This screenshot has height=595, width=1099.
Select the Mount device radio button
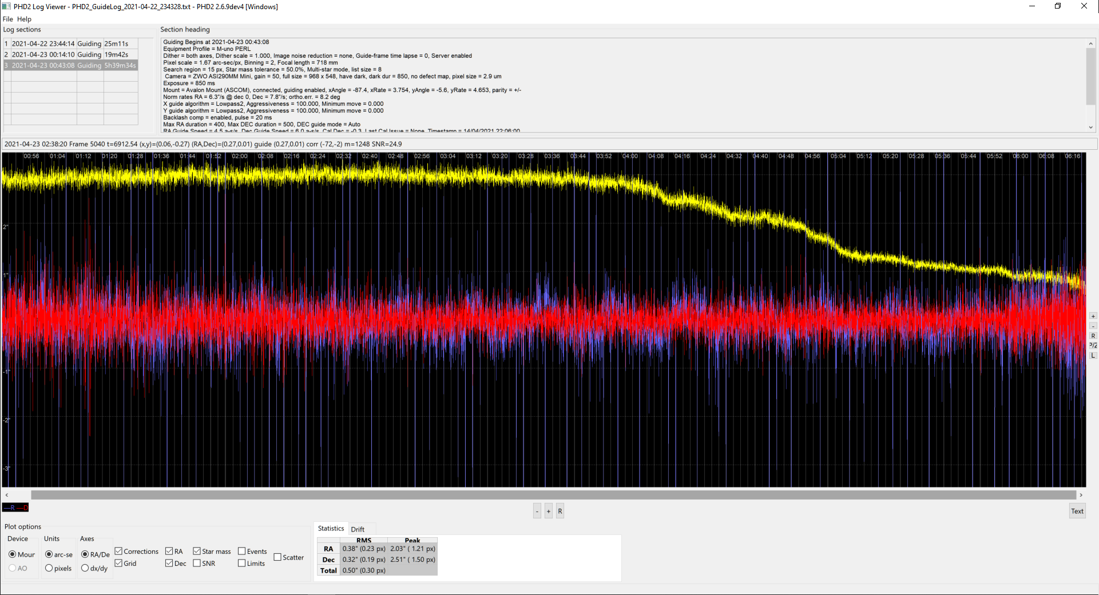(22, 554)
